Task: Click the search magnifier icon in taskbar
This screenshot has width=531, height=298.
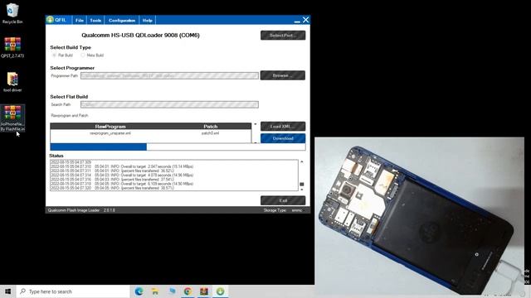Action: pos(23,291)
